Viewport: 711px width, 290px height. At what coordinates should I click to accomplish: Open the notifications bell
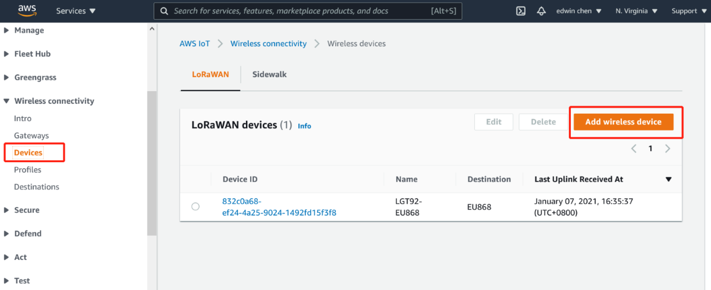pos(541,11)
